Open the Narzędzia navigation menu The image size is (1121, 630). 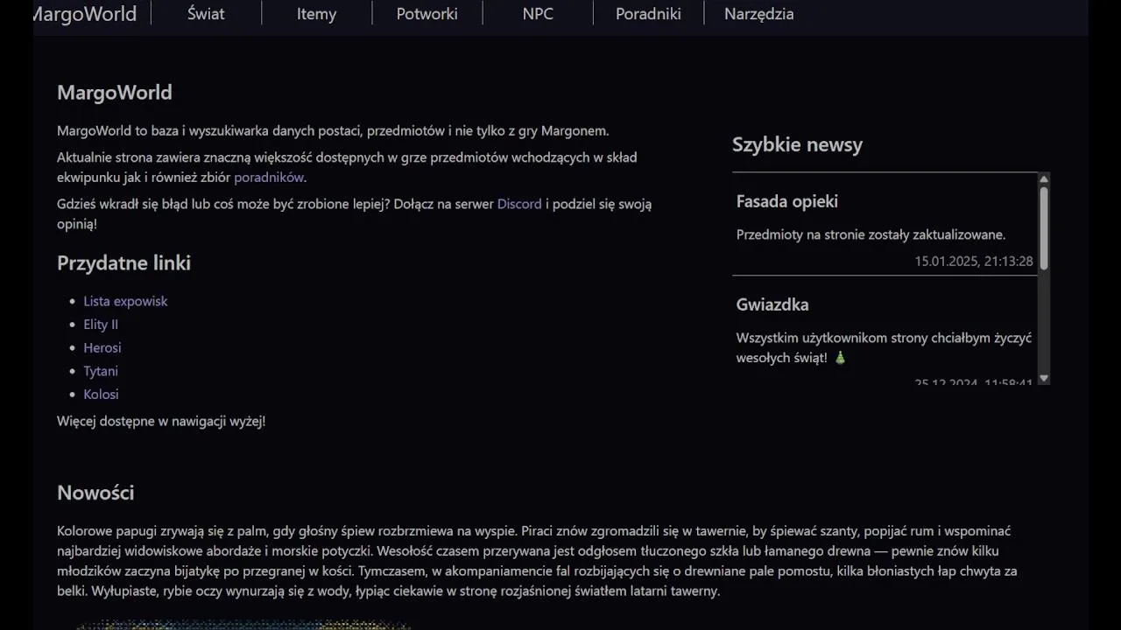point(758,14)
